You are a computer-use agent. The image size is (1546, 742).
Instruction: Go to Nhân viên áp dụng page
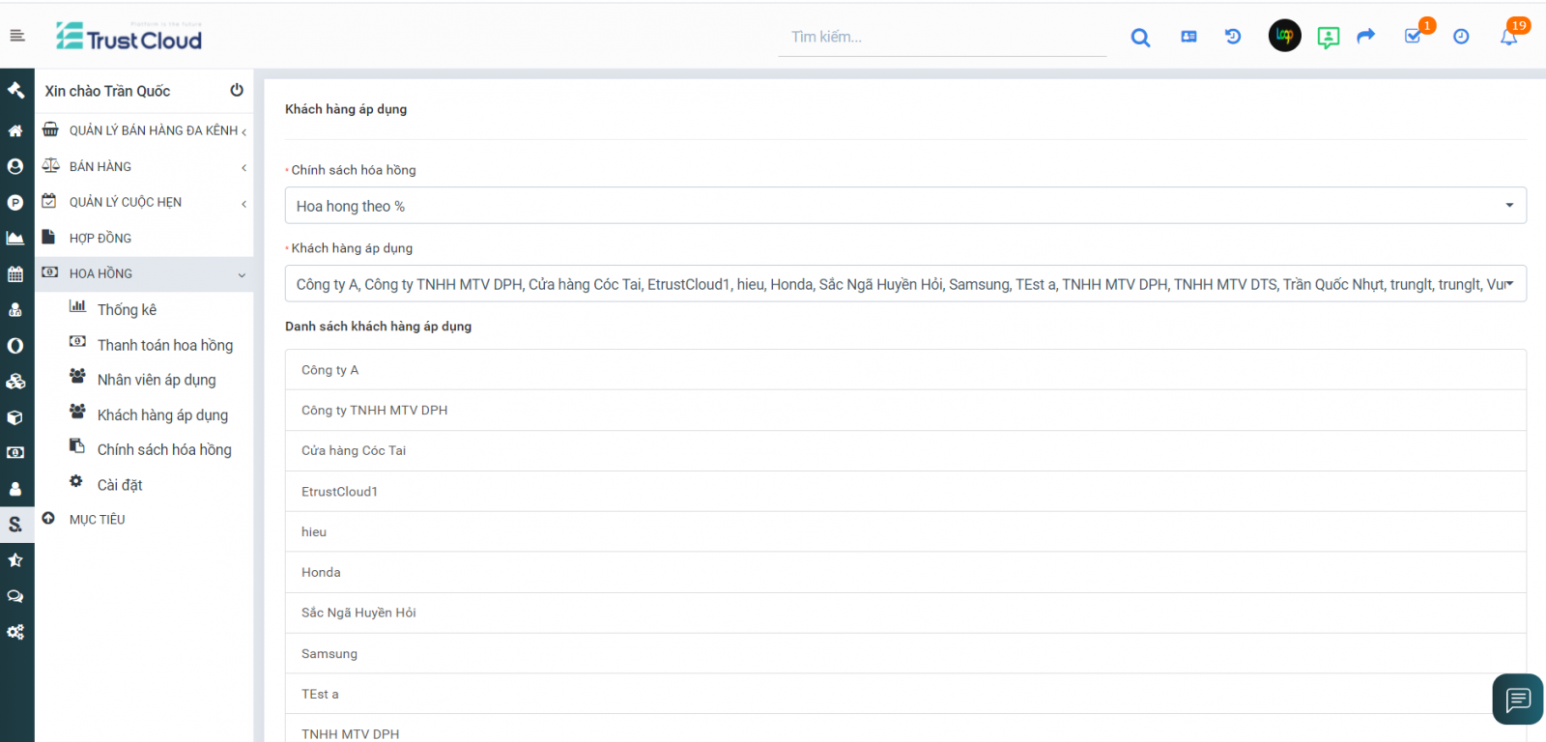tap(157, 380)
